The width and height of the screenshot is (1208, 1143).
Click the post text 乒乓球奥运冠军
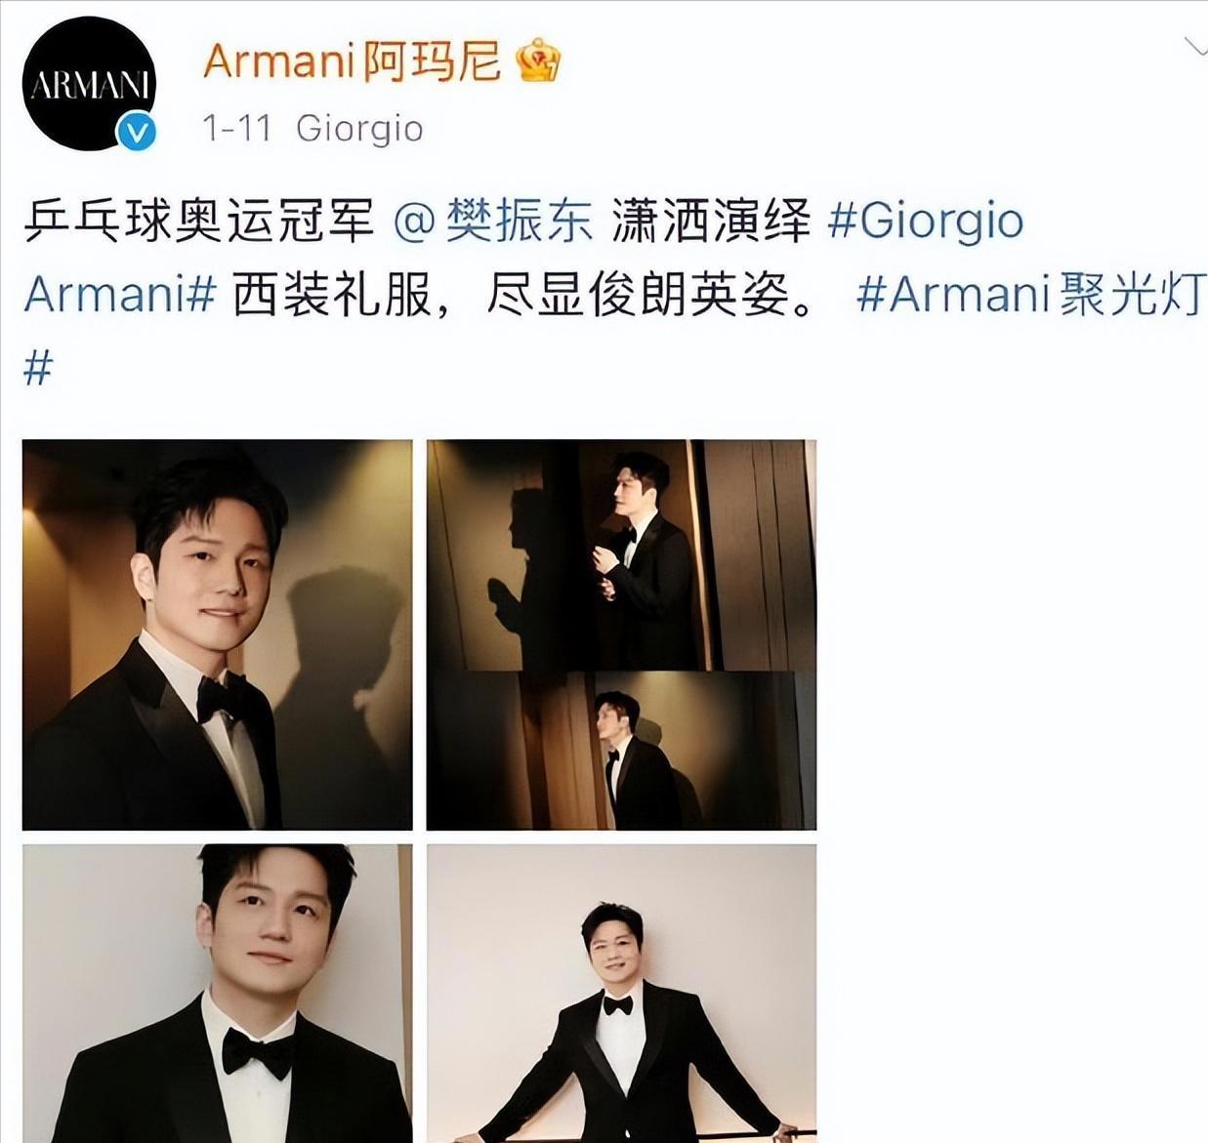pyautogui.click(x=199, y=222)
